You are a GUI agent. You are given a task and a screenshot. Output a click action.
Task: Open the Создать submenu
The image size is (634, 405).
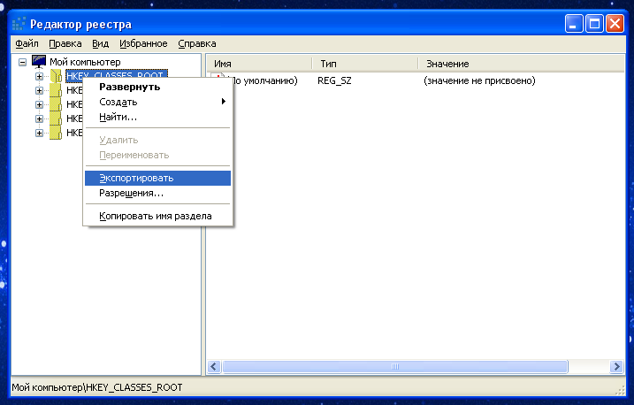(x=157, y=102)
